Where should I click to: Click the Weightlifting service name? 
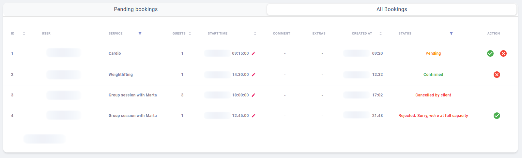pyautogui.click(x=121, y=75)
